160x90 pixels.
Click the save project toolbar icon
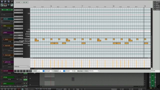8,1
